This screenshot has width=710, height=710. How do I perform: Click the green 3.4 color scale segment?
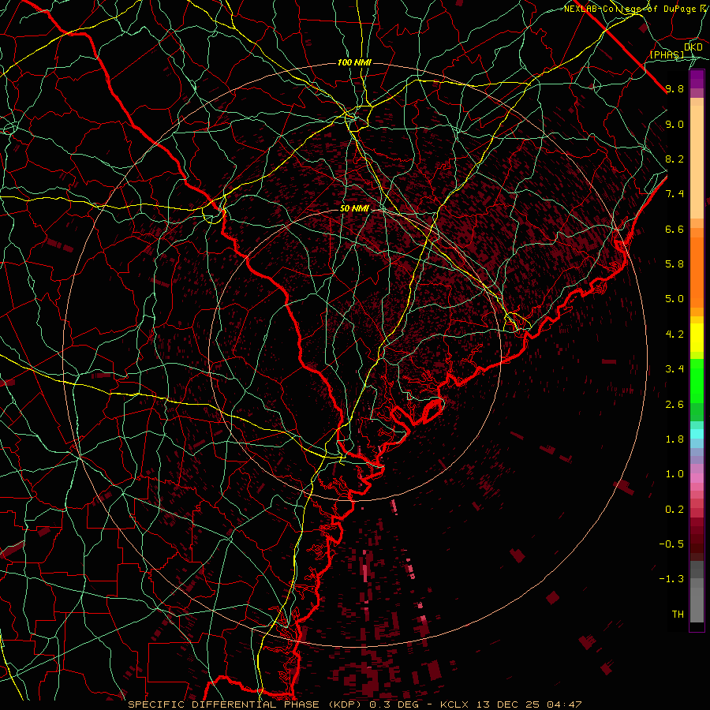[697, 369]
